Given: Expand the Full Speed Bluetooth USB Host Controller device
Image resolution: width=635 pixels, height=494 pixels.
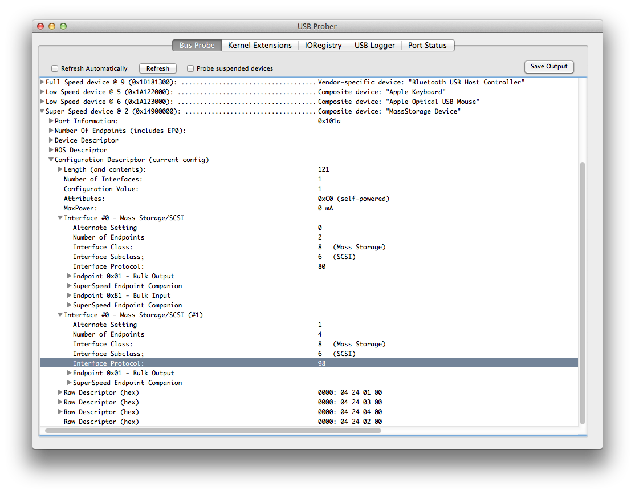Looking at the screenshot, I should 42,82.
